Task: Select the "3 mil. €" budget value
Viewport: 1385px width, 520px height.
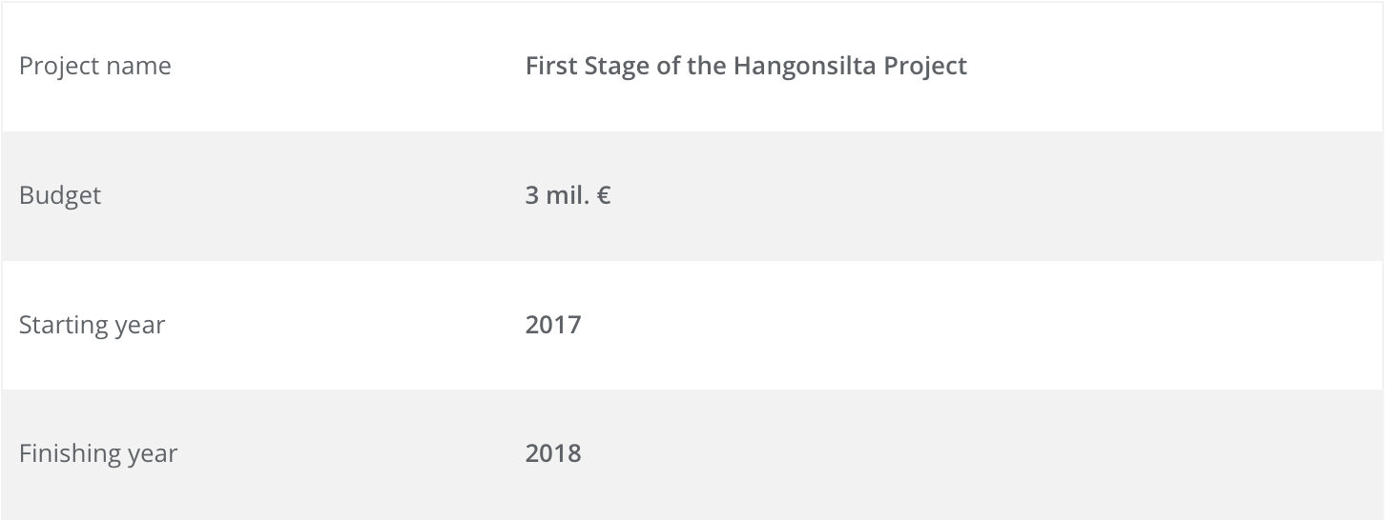Action: pyautogui.click(x=568, y=195)
